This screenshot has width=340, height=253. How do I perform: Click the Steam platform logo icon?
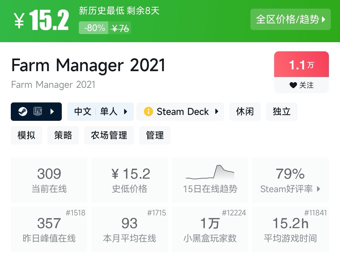point(23,112)
